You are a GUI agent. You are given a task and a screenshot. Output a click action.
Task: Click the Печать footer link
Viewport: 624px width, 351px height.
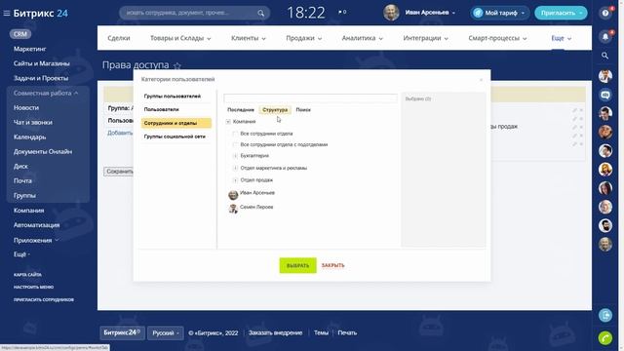pyautogui.click(x=347, y=333)
